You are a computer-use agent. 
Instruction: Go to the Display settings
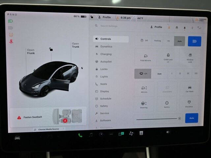tap(102, 91)
